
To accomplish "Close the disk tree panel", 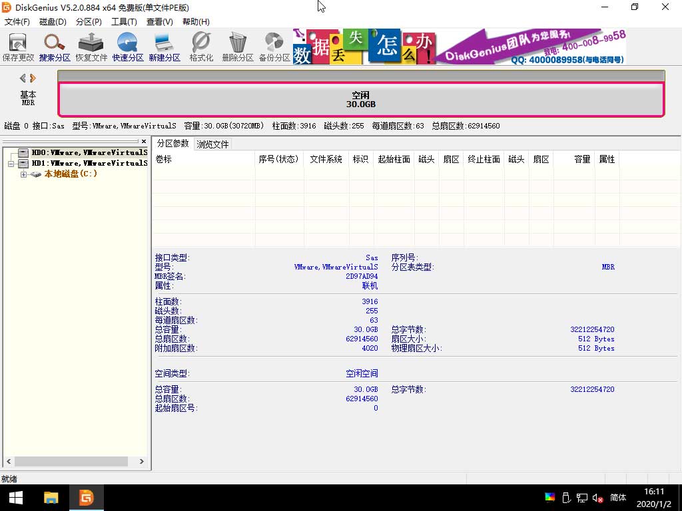I will pos(144,141).
